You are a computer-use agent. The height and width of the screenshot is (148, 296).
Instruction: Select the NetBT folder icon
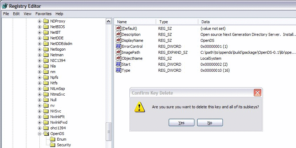pyautogui.click(x=46, y=32)
